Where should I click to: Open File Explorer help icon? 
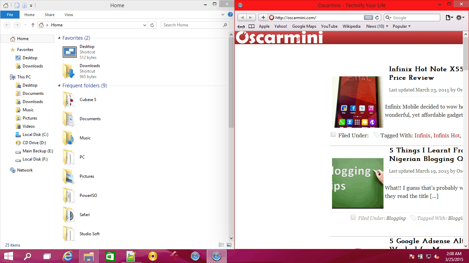[230, 15]
